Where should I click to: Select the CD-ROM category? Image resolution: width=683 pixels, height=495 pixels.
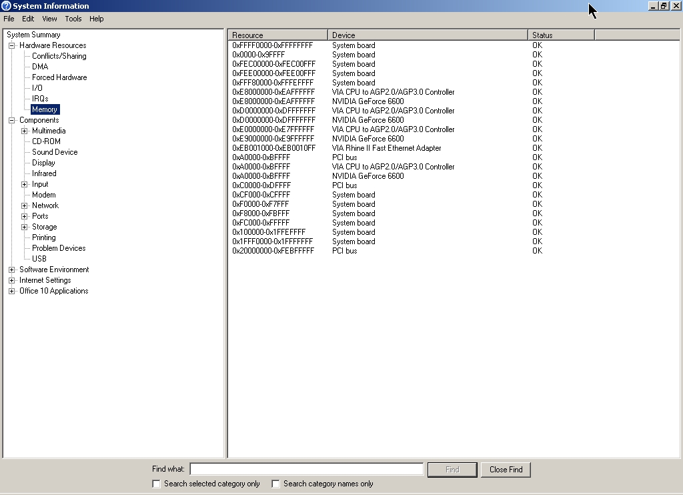(x=46, y=141)
